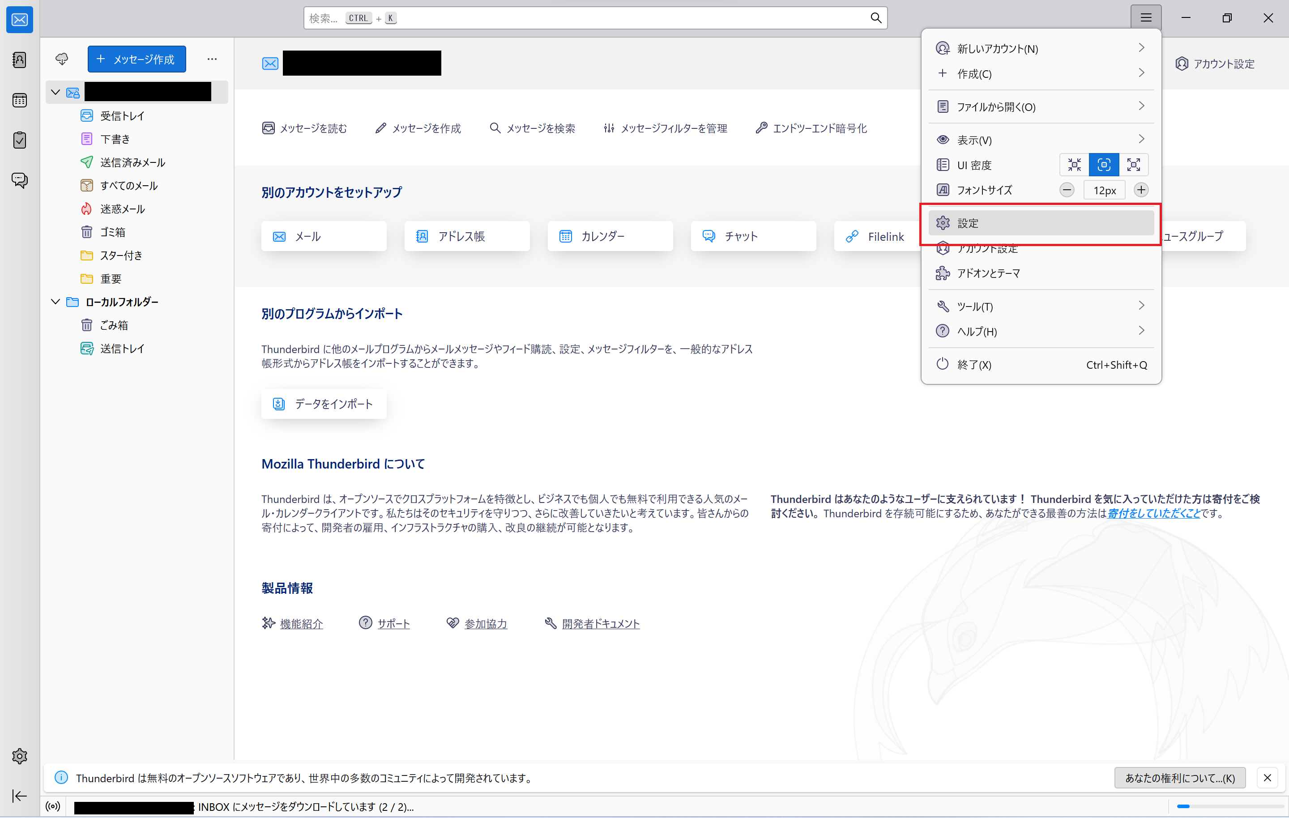Set up a カレンダー card
1289x818 pixels.
click(610, 236)
